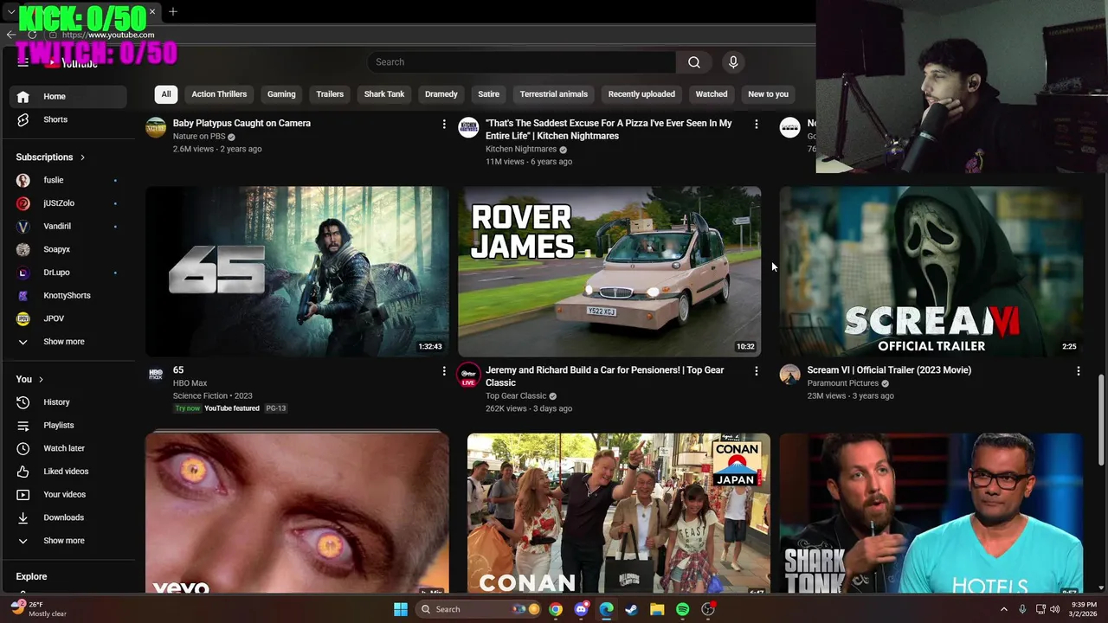
Task: Open more options for Kitchen Nightmares video
Action: [756, 125]
